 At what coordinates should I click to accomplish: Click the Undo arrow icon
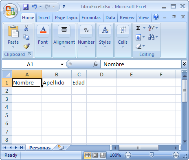click(35, 7)
